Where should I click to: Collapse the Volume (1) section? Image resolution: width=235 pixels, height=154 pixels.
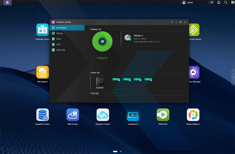coord(90,29)
